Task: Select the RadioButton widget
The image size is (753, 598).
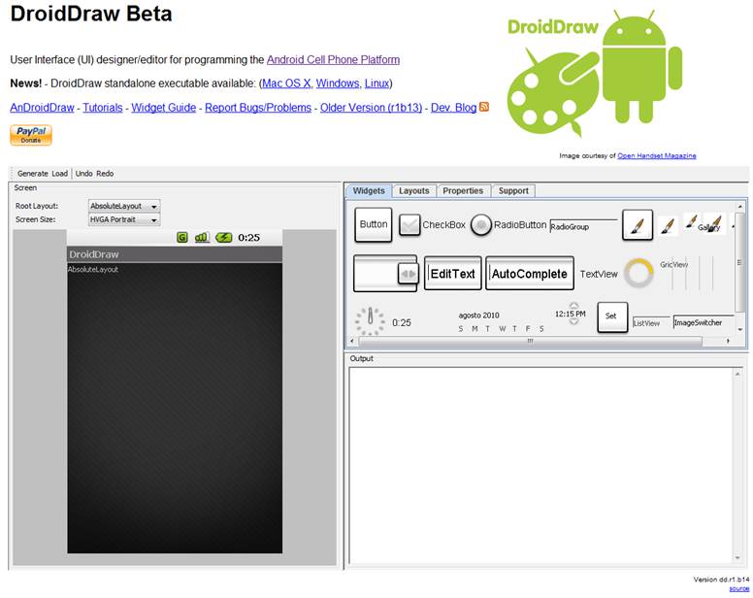Action: pos(508,225)
